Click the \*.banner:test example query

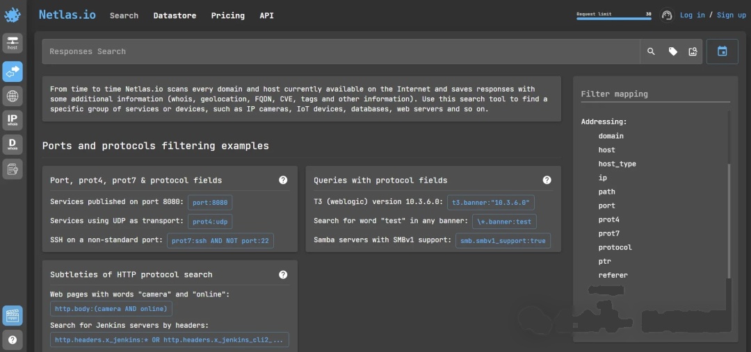pyautogui.click(x=504, y=221)
